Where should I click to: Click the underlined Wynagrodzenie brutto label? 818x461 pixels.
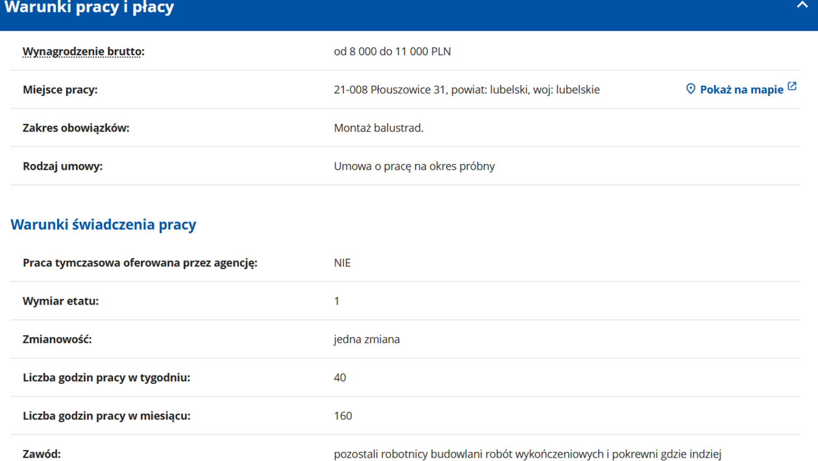(x=83, y=51)
